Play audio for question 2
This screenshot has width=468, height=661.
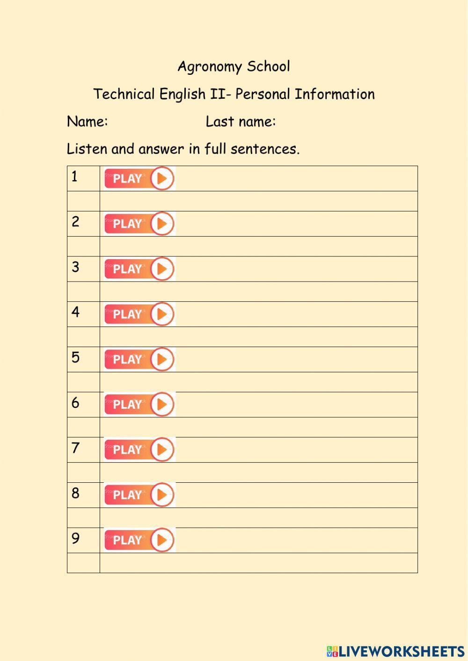(x=139, y=224)
